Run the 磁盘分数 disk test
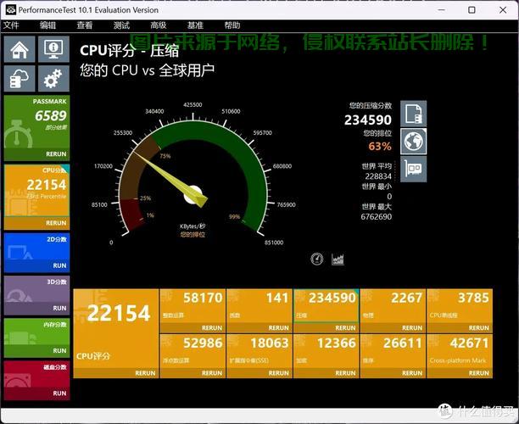The image size is (519, 424). click(59, 393)
